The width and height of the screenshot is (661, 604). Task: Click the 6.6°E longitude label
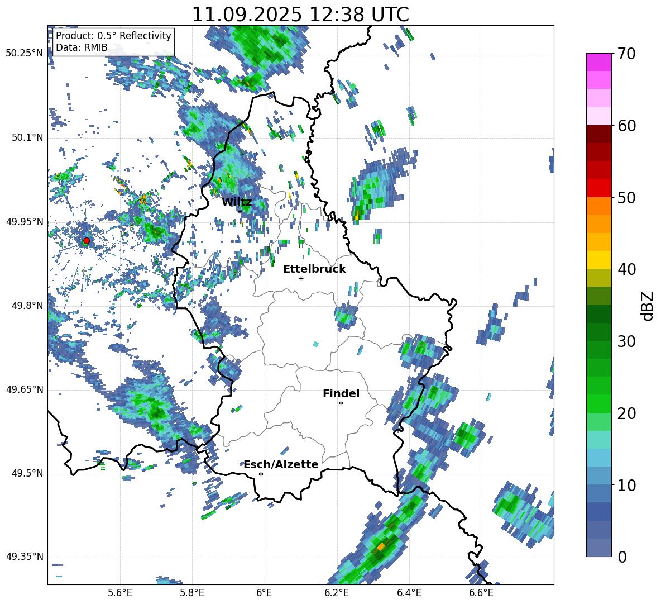click(481, 593)
